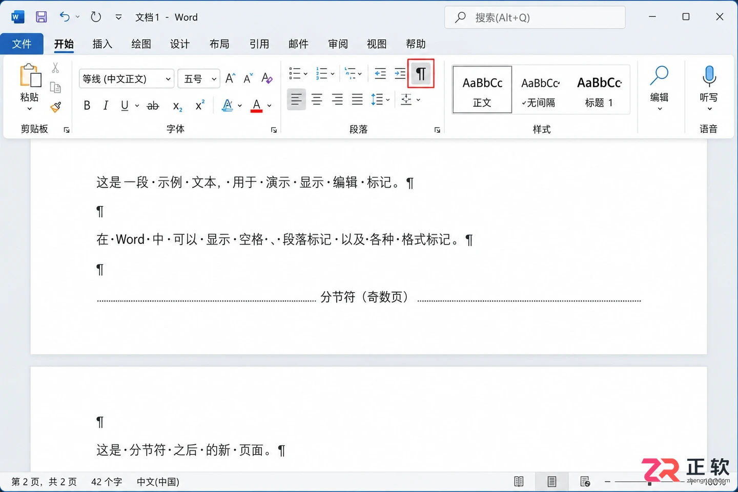The image size is (738, 492).
Task: Apply the 标题 1 style
Action: (599, 89)
